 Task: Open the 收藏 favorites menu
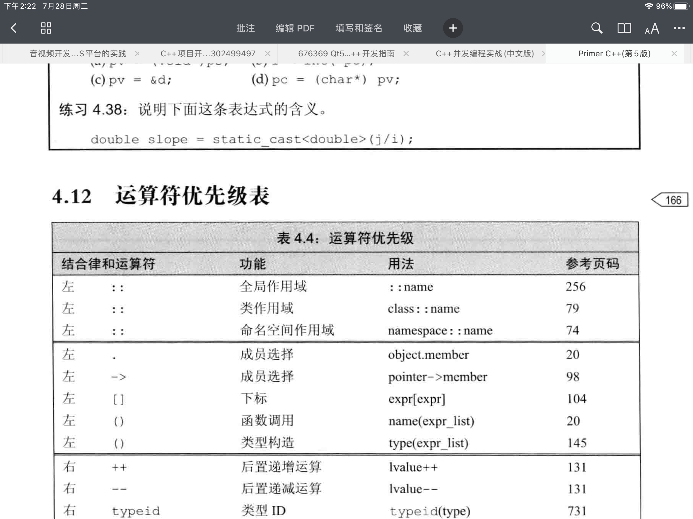click(412, 28)
